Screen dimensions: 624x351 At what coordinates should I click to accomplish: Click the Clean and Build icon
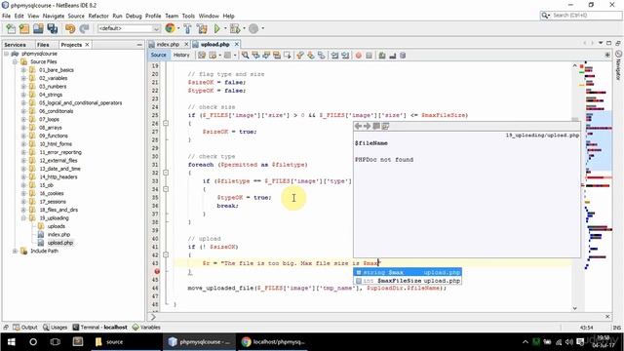pos(202,28)
